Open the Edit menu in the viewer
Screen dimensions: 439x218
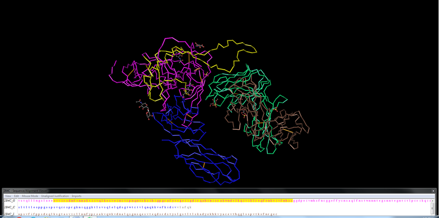pyautogui.click(x=16, y=196)
